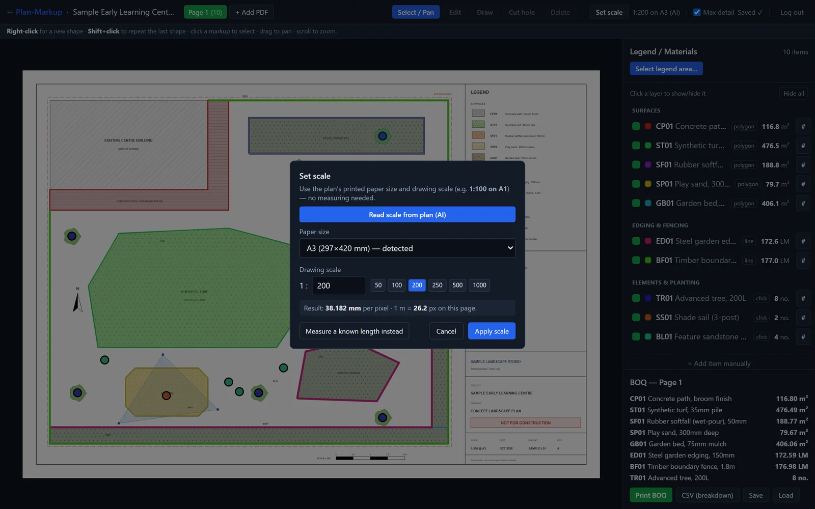Click the Sample Early Learning Cent... project title
This screenshot has width=815, height=509.
click(123, 12)
